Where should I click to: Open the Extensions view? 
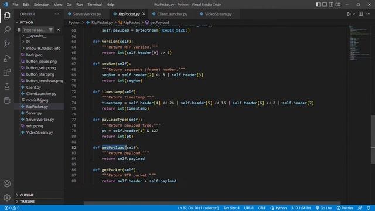pyautogui.click(x=7, y=72)
